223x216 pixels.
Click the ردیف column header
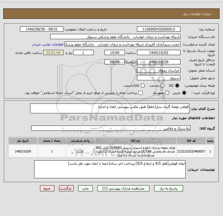(210, 141)
